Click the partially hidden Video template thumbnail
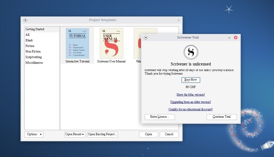Image resolution: width=274 pixels, height=157 pixels. (137, 43)
